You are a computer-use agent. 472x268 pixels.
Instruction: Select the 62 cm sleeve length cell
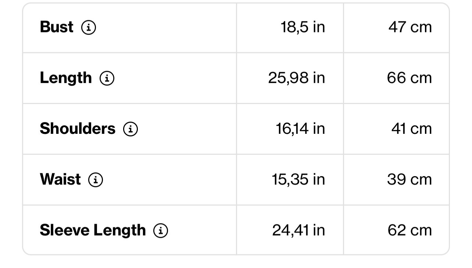pyautogui.click(x=410, y=230)
